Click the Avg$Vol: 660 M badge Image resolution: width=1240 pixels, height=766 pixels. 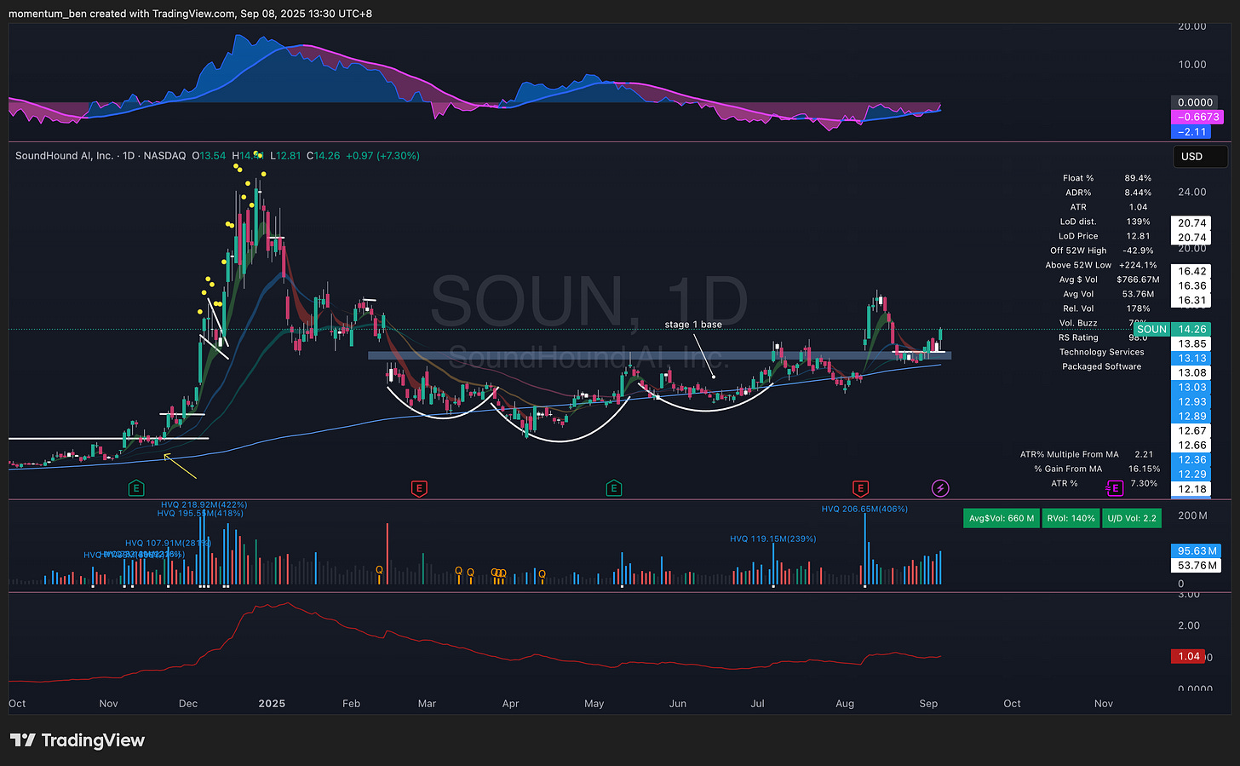(1002, 518)
